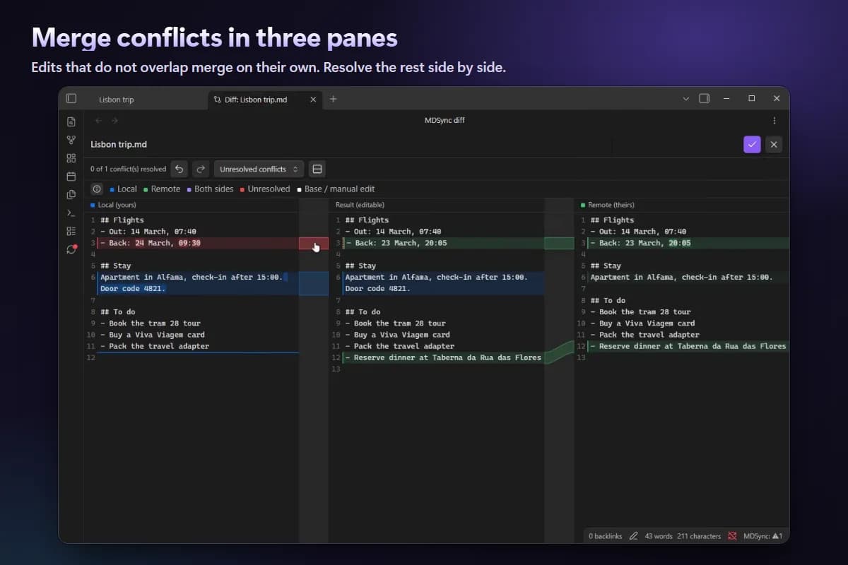Image resolution: width=848 pixels, height=565 pixels.
Task: Click the pencil edit mode status icon
Action: 633,536
